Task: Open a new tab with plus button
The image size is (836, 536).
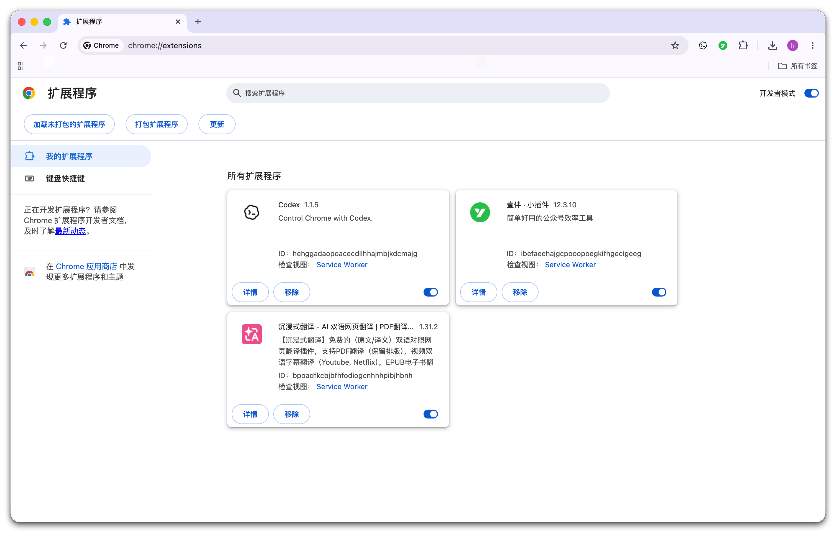Action: [x=198, y=22]
